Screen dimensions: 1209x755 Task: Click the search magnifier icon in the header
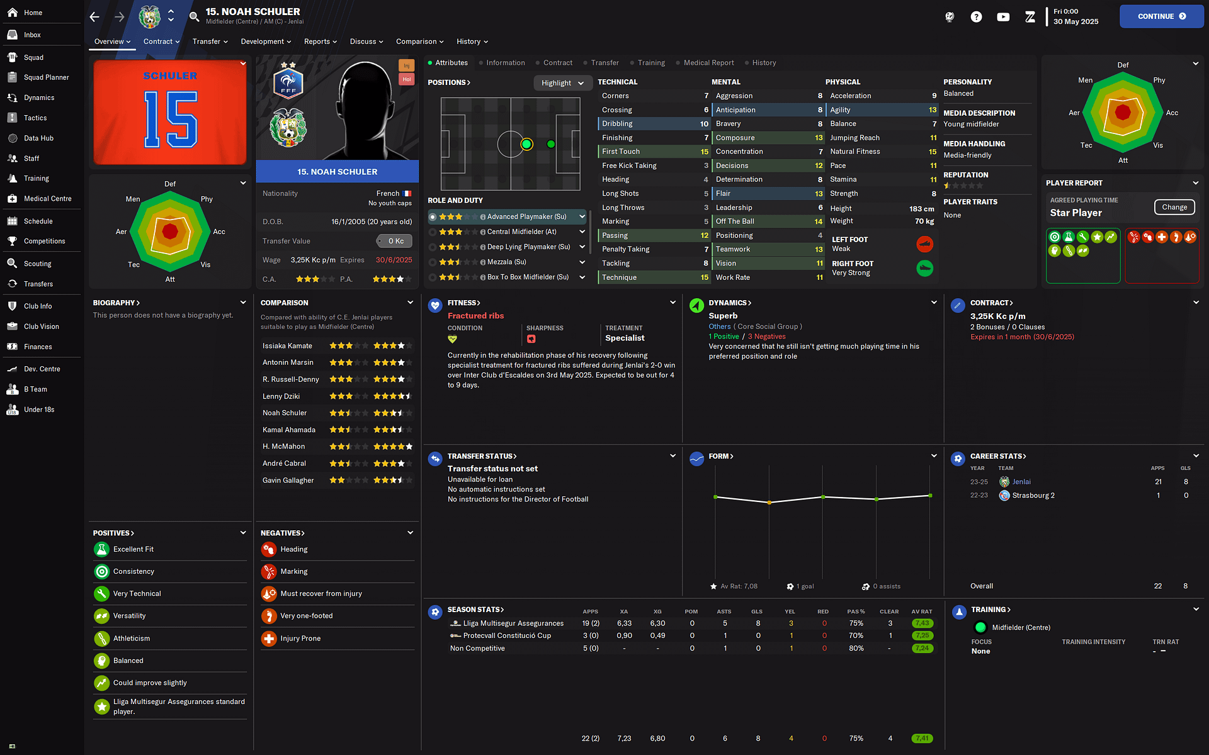194,16
